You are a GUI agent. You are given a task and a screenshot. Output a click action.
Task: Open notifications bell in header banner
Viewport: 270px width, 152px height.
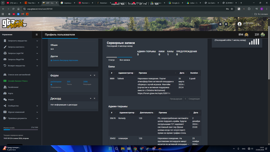point(226,24)
